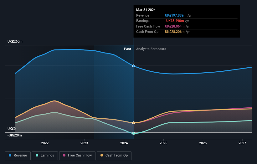Screen dimensions: 257x164
Task: Select the 2025 x-axis label
Action: pyautogui.click(x=163, y=143)
